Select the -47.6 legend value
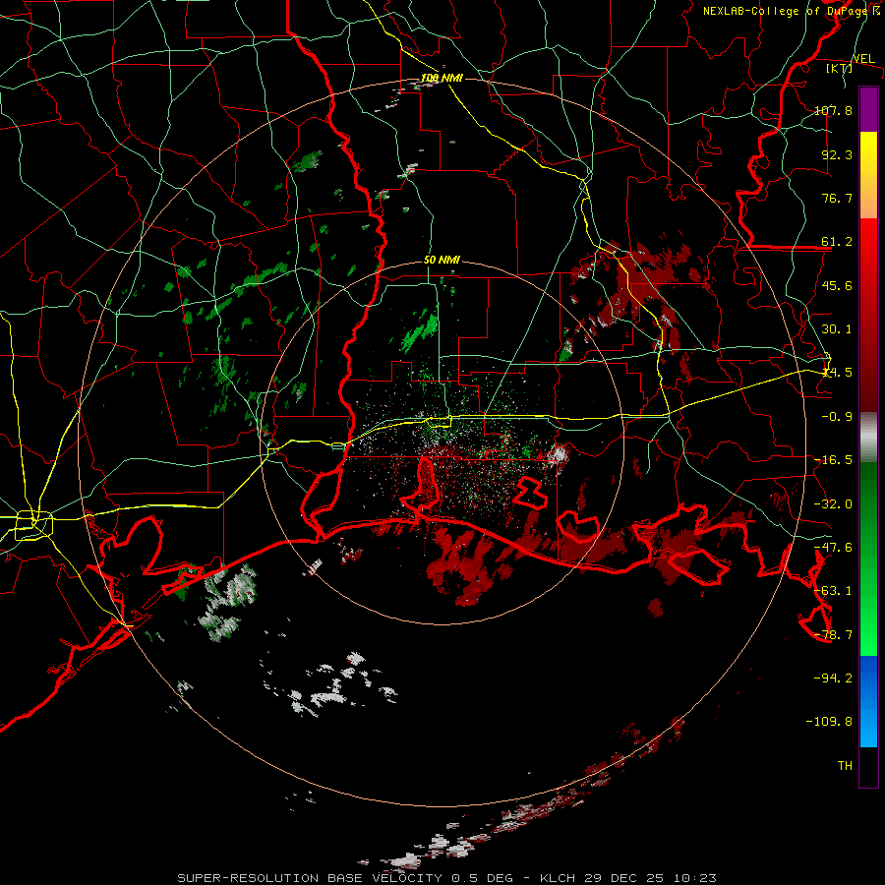Image resolution: width=885 pixels, height=885 pixels. [834, 548]
